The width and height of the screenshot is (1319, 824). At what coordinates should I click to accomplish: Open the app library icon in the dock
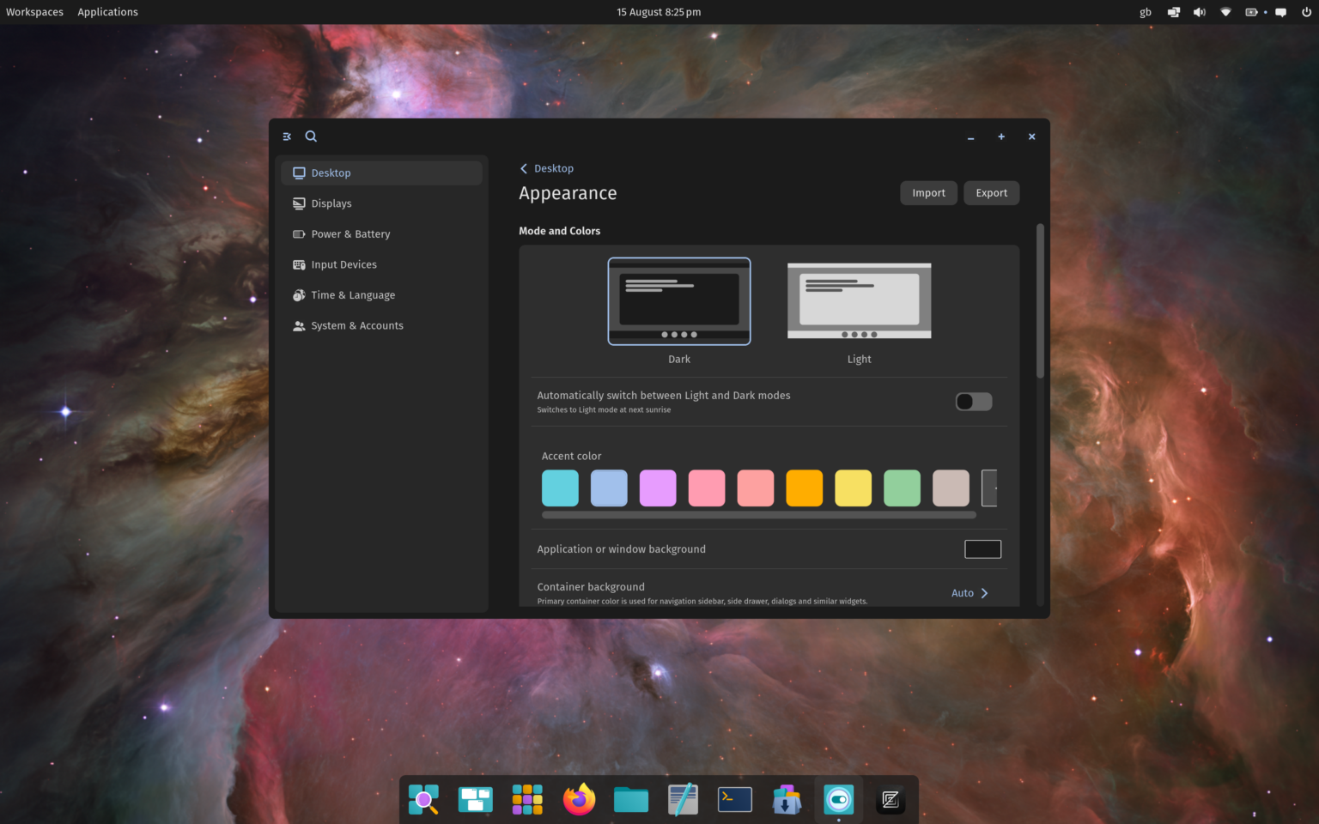tap(526, 799)
